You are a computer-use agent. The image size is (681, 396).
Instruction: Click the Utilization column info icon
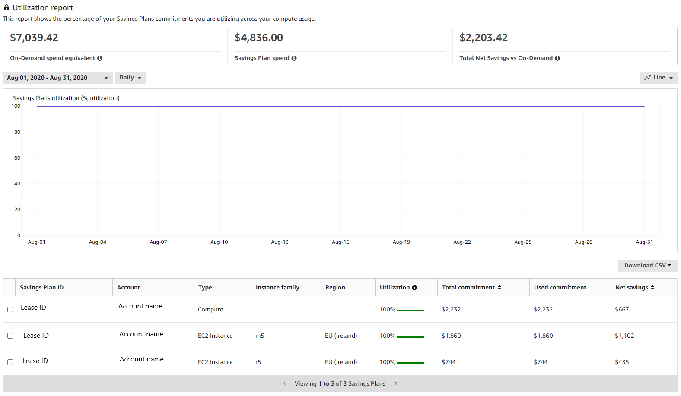tap(414, 288)
